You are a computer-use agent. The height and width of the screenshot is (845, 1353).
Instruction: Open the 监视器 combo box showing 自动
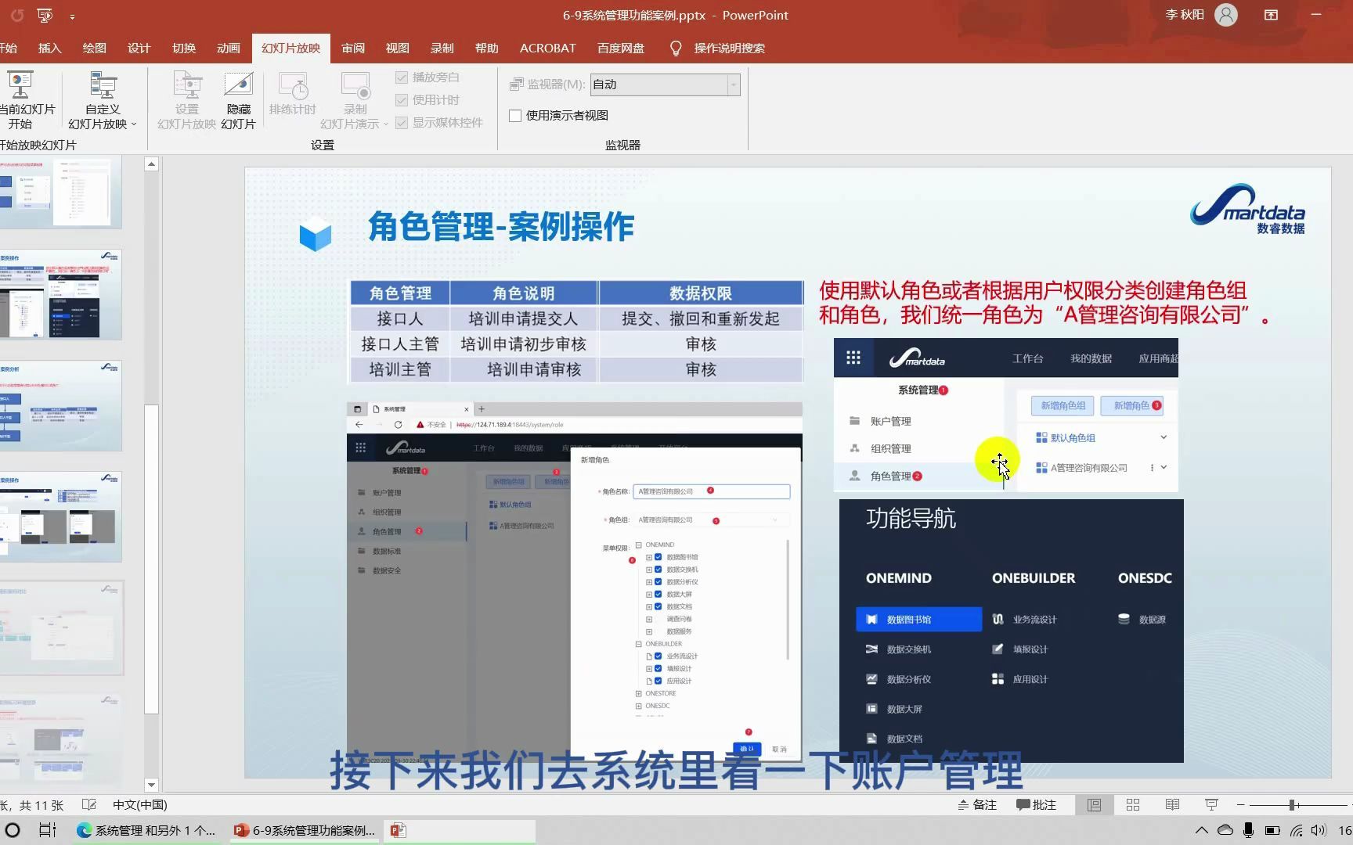pos(666,84)
